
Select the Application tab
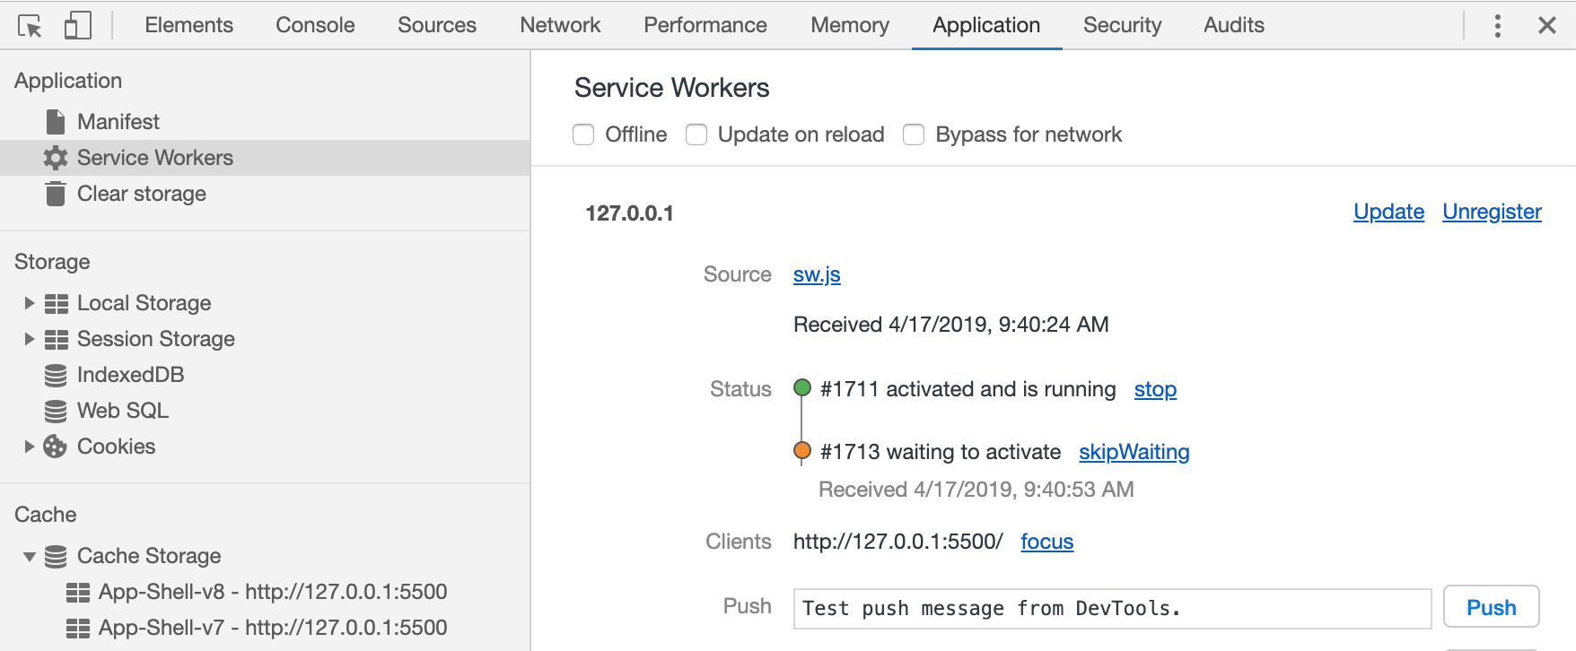[x=986, y=25]
